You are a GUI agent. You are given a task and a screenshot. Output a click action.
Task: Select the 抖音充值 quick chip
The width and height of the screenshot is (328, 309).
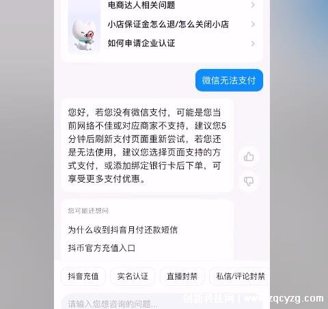[x=83, y=276]
